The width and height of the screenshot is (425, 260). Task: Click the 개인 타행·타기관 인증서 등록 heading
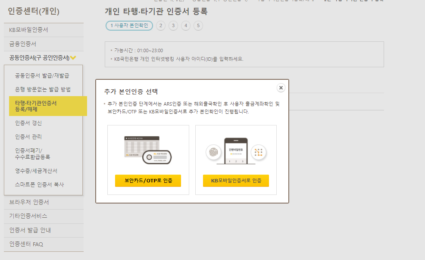coord(156,11)
